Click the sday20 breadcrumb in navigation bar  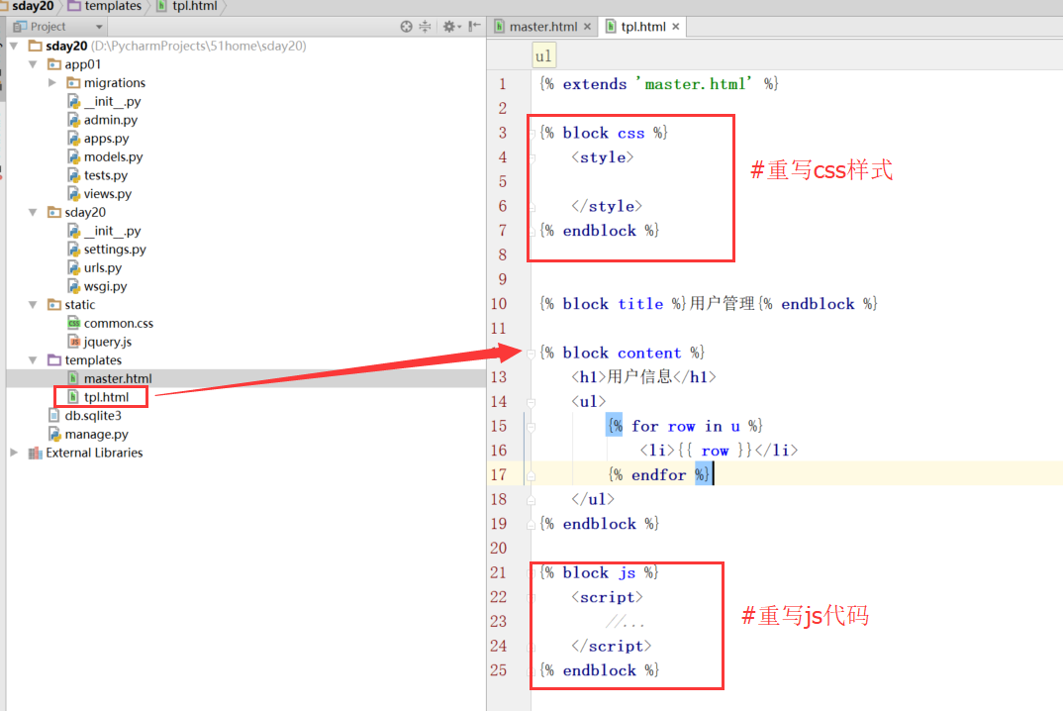pos(32,6)
